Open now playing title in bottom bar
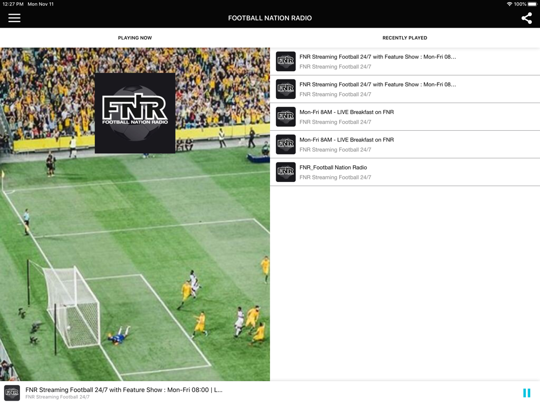 pyautogui.click(x=124, y=390)
